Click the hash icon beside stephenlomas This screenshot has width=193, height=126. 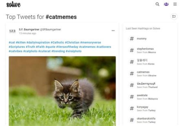(x=132, y=50)
